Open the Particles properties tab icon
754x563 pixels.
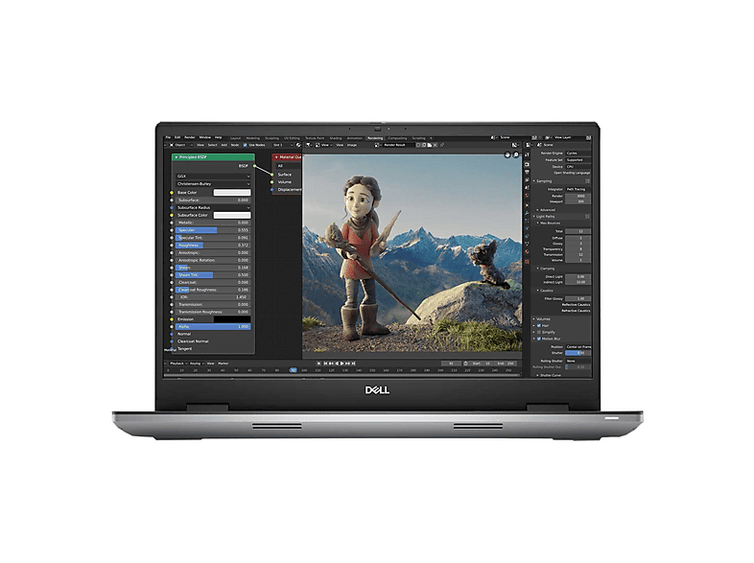[x=527, y=221]
